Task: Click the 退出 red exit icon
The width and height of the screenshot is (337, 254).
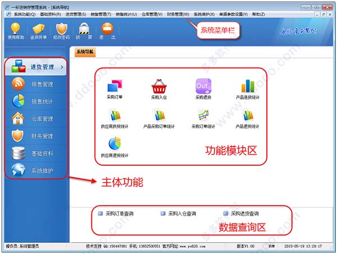Action: [107, 31]
